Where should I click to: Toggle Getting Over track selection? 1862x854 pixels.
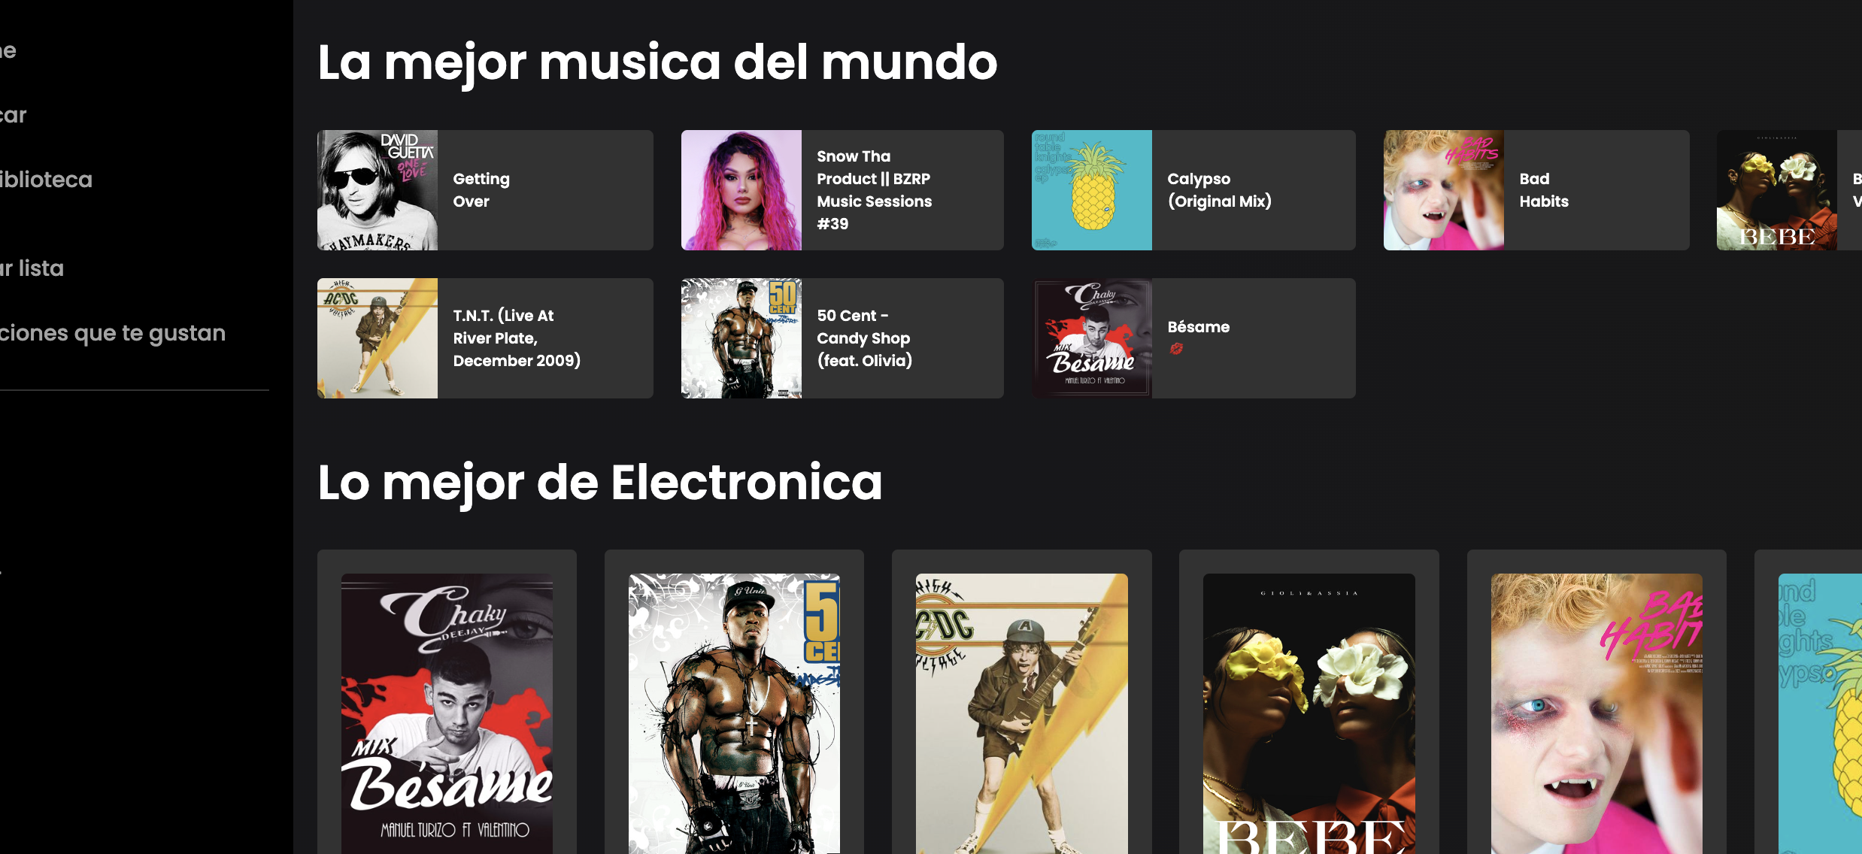pyautogui.click(x=484, y=189)
